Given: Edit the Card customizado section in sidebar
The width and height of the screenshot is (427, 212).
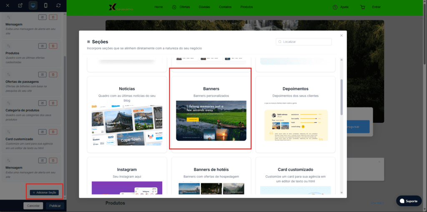Looking at the screenshot, I should [42, 132].
